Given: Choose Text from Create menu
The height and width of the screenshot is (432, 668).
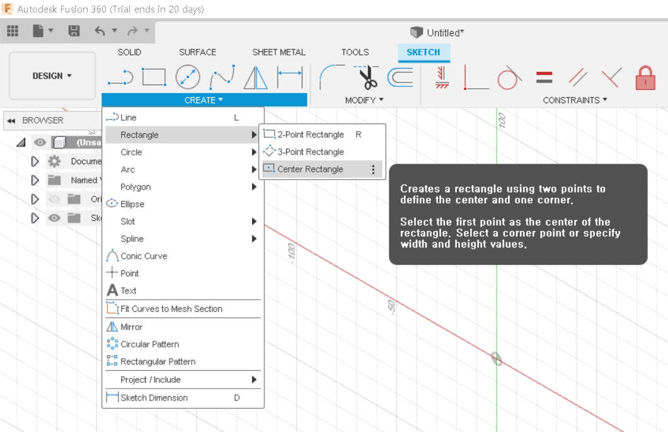Looking at the screenshot, I should (x=183, y=291).
